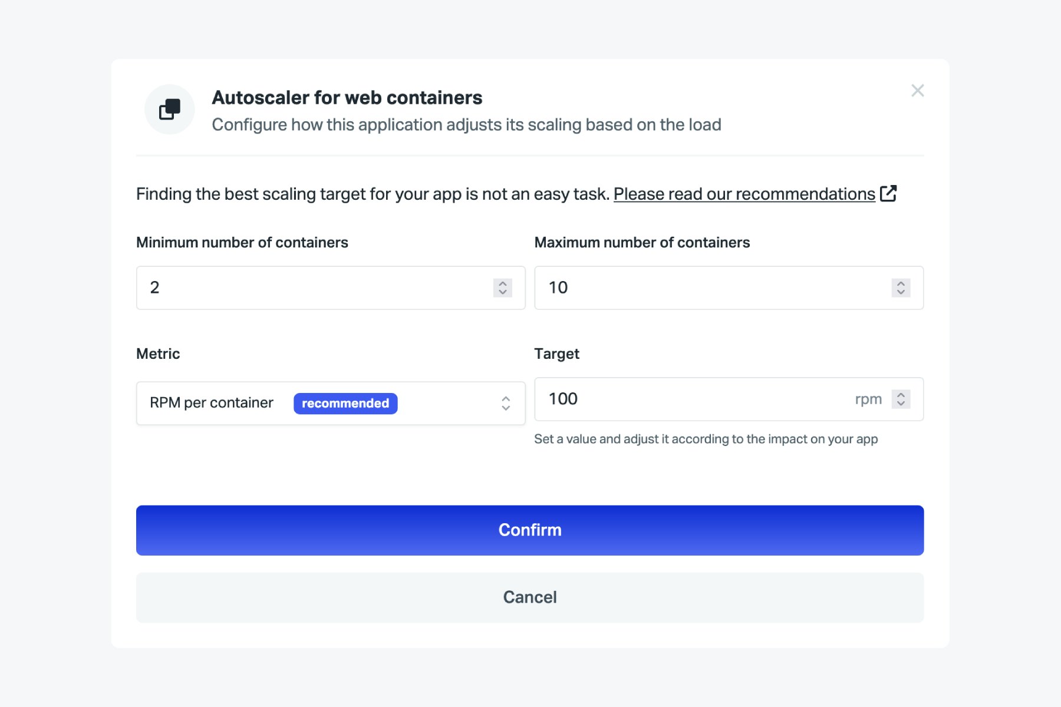Increase the Target rpm value

tap(901, 395)
